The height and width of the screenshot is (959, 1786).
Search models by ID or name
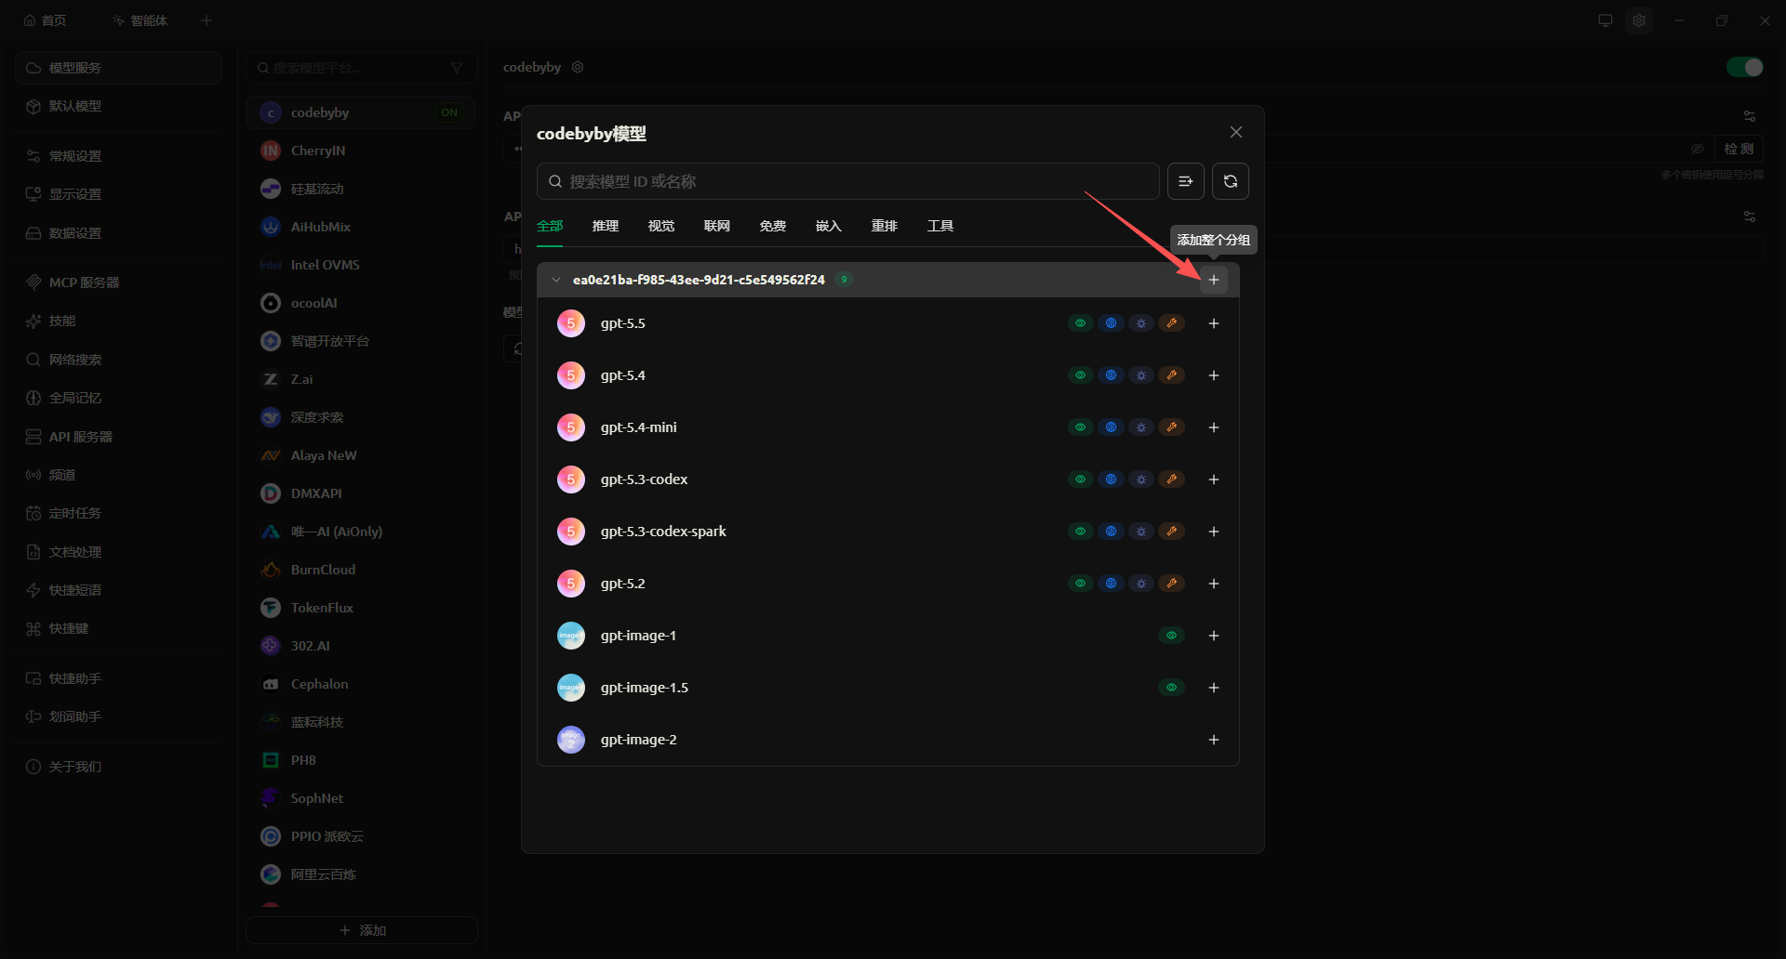tap(847, 181)
